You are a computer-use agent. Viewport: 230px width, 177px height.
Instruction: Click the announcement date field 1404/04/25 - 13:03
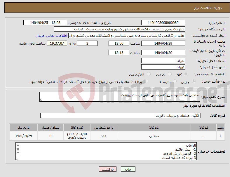point(45,22)
